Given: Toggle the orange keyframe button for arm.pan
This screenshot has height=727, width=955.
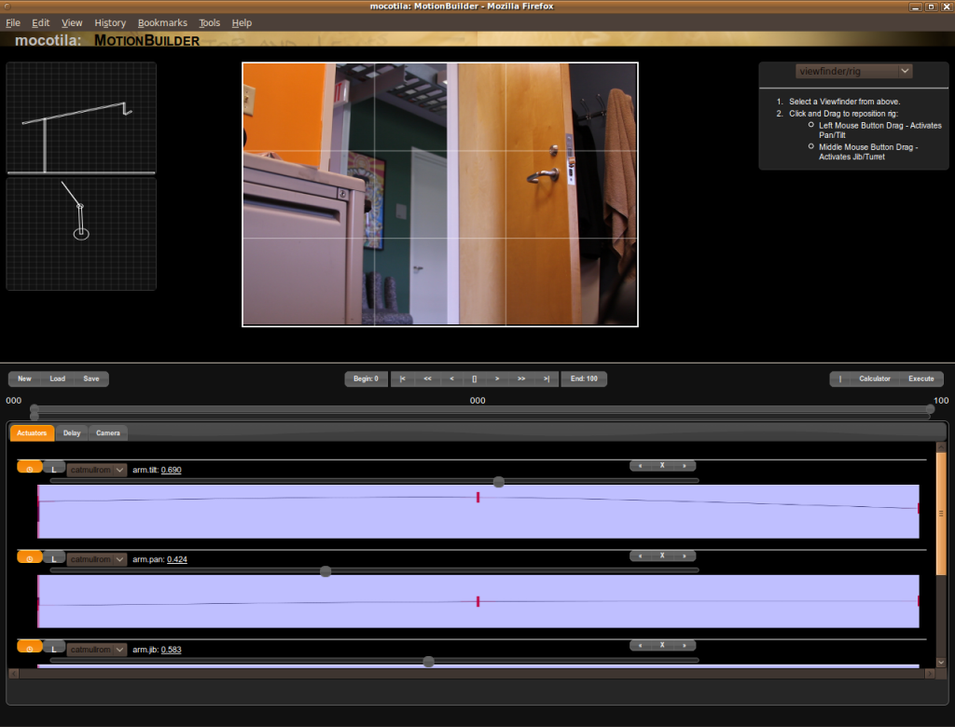Looking at the screenshot, I should 29,557.
